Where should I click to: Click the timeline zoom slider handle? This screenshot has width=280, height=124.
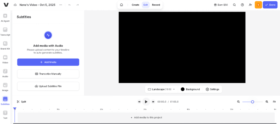pyautogui.click(x=253, y=102)
